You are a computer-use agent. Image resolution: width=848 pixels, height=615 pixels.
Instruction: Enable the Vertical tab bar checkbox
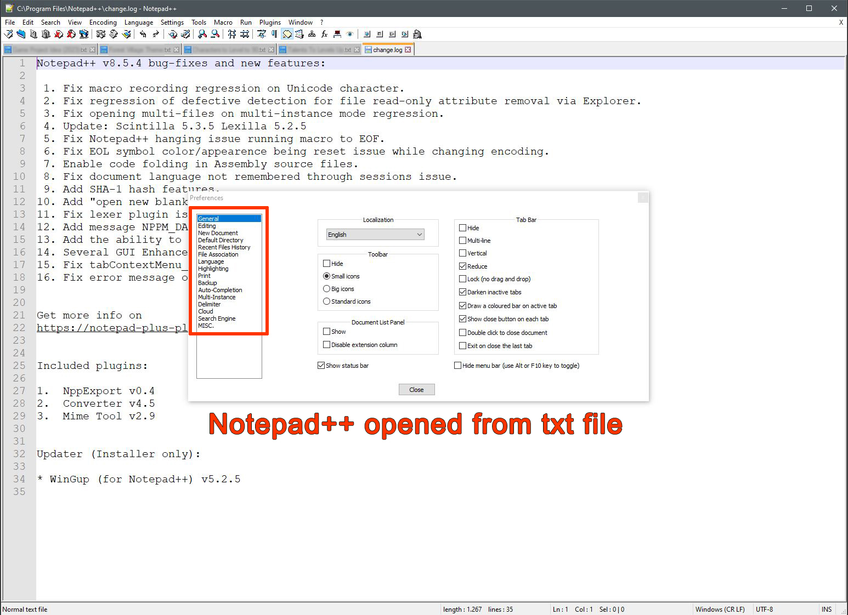pos(463,253)
